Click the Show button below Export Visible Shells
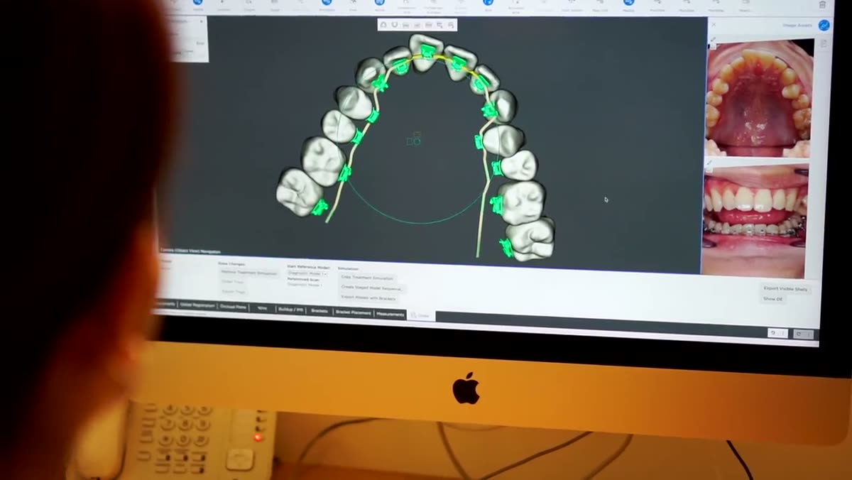Image resolution: width=852 pixels, height=480 pixels. pyautogui.click(x=773, y=299)
